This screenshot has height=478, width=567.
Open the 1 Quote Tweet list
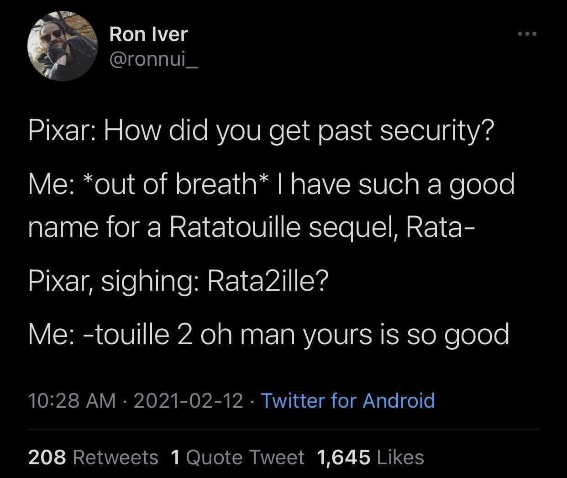pos(237,457)
